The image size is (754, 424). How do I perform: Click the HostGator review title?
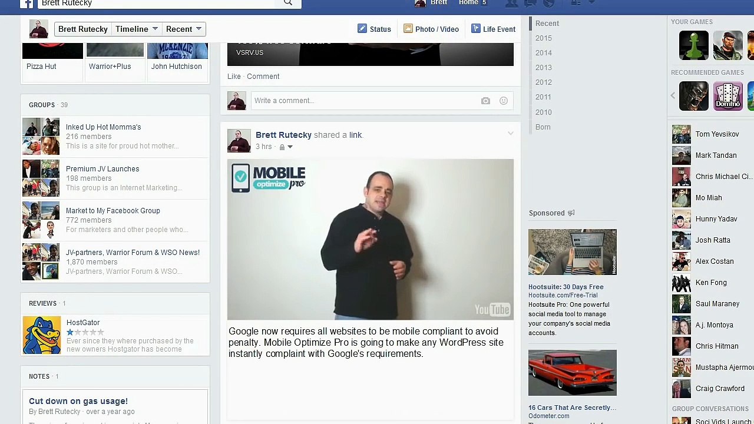[x=83, y=323]
